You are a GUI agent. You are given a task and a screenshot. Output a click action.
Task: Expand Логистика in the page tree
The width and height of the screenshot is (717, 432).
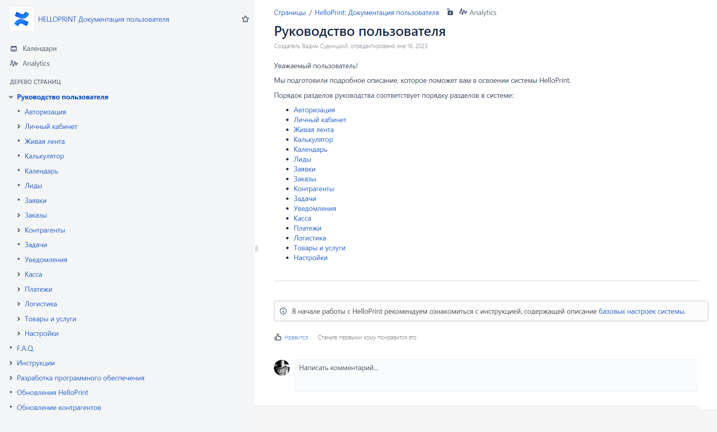pos(19,304)
